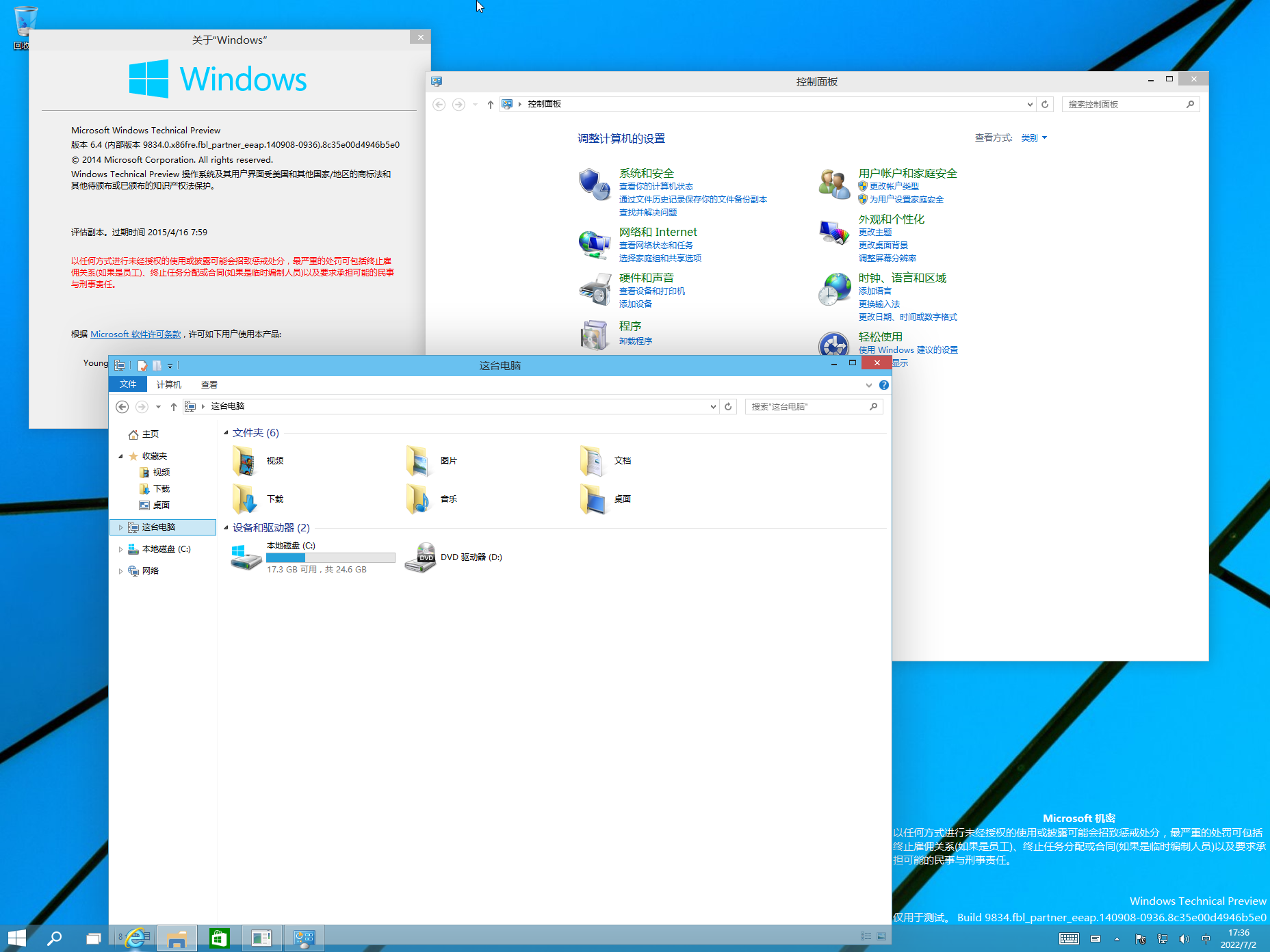Screen dimensions: 1270x952
Task: Show hidden tray icons arrow
Action: pos(1117,939)
